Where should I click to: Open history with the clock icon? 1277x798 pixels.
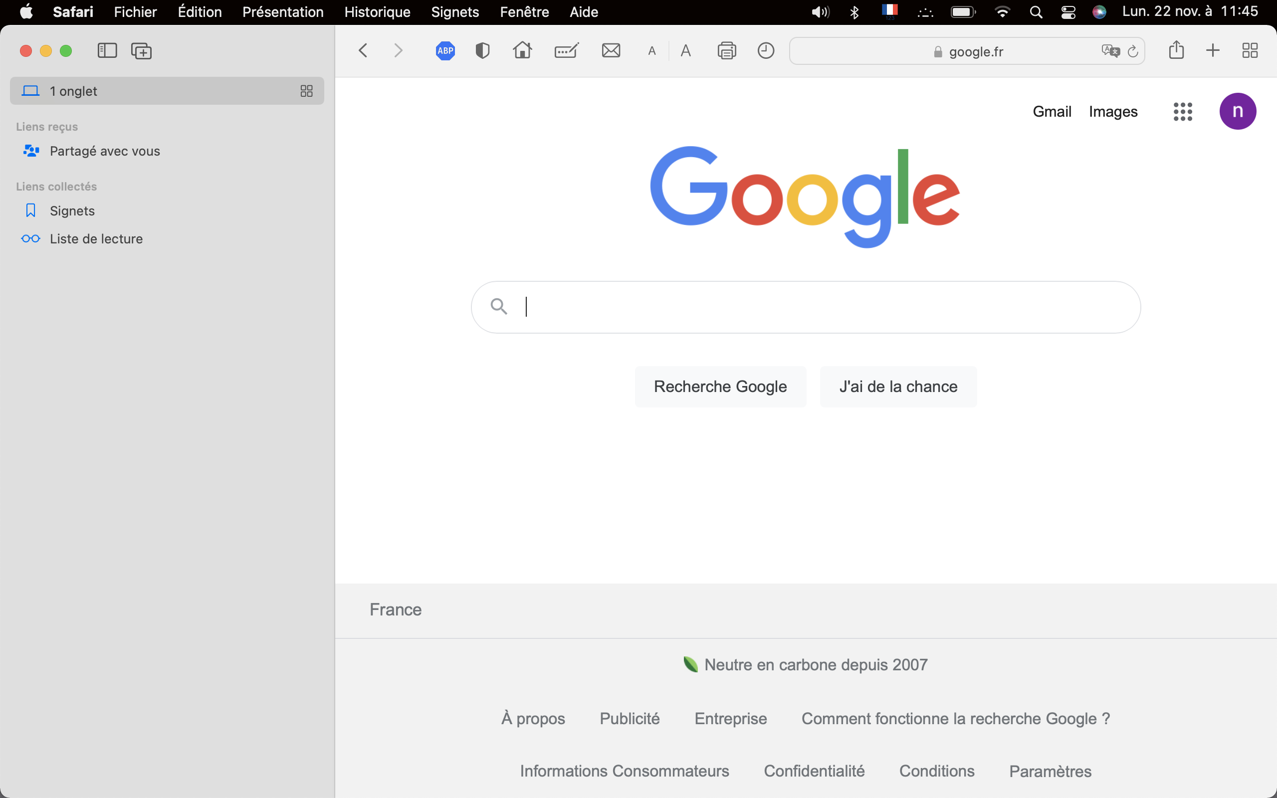pyautogui.click(x=766, y=51)
